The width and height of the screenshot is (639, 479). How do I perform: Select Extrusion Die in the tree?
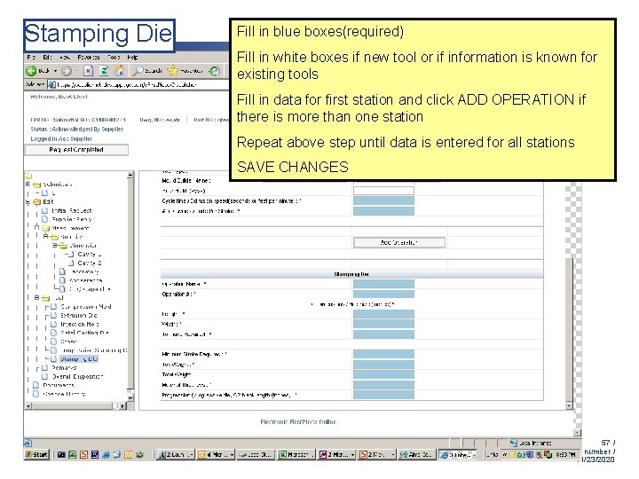(79, 315)
